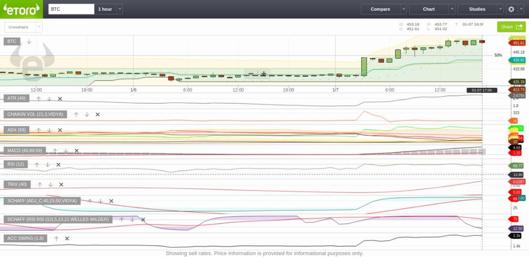Remove the ADX (59) study
529x257 pixels.
tap(60, 130)
